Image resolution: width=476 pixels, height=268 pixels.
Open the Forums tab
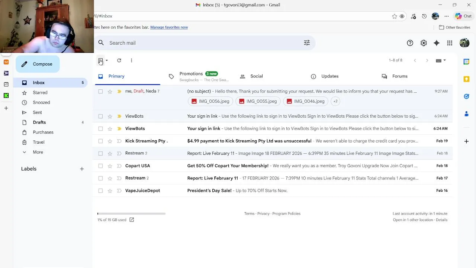tap(400, 76)
